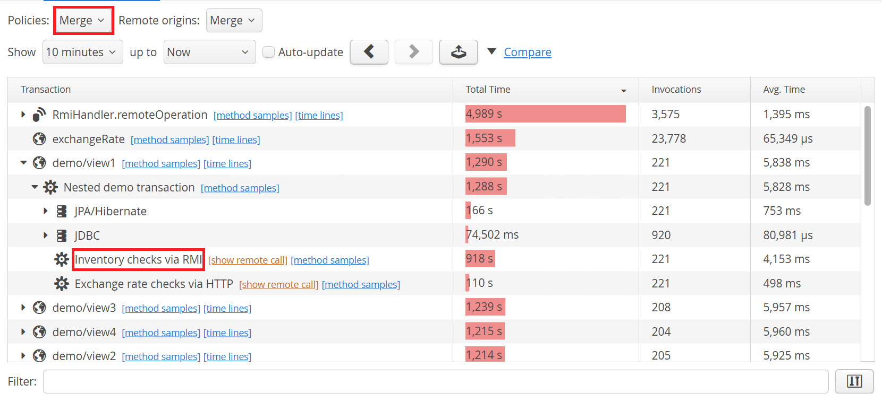This screenshot has height=411, width=882.
Task: Open the 10 minutes time range dropdown
Action: [x=82, y=52]
